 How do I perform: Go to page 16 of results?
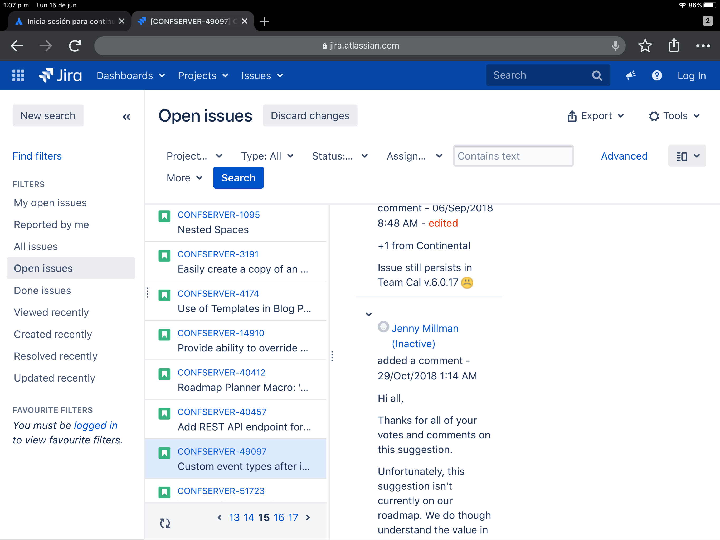pos(279,518)
